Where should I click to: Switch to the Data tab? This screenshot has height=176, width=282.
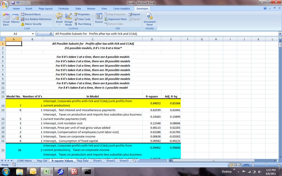78,9
